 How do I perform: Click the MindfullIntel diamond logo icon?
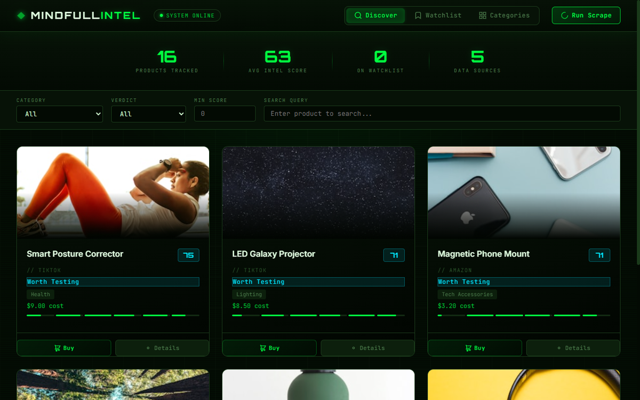(x=21, y=15)
